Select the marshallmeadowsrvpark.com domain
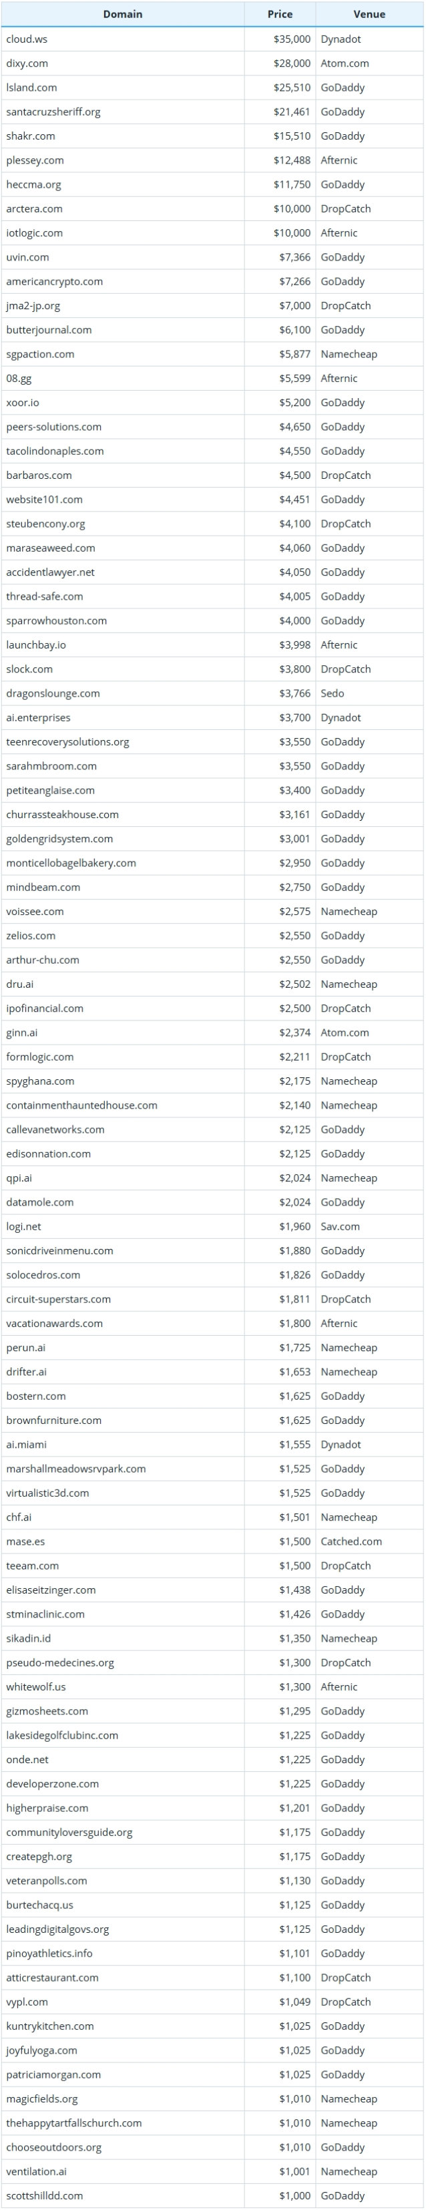This screenshot has height=2210, width=426. pos(75,1469)
